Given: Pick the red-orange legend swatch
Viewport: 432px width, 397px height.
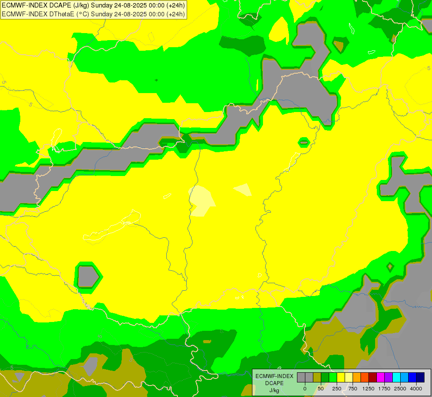Looking at the screenshot, I should pos(364,377).
